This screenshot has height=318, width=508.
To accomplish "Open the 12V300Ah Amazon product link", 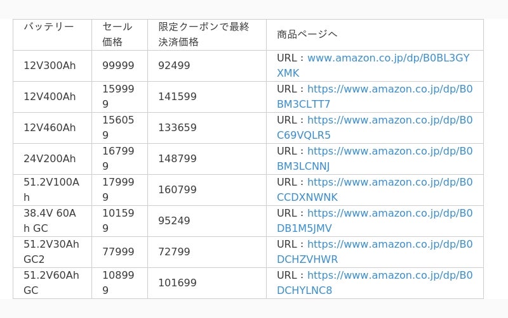I will click(x=388, y=58).
